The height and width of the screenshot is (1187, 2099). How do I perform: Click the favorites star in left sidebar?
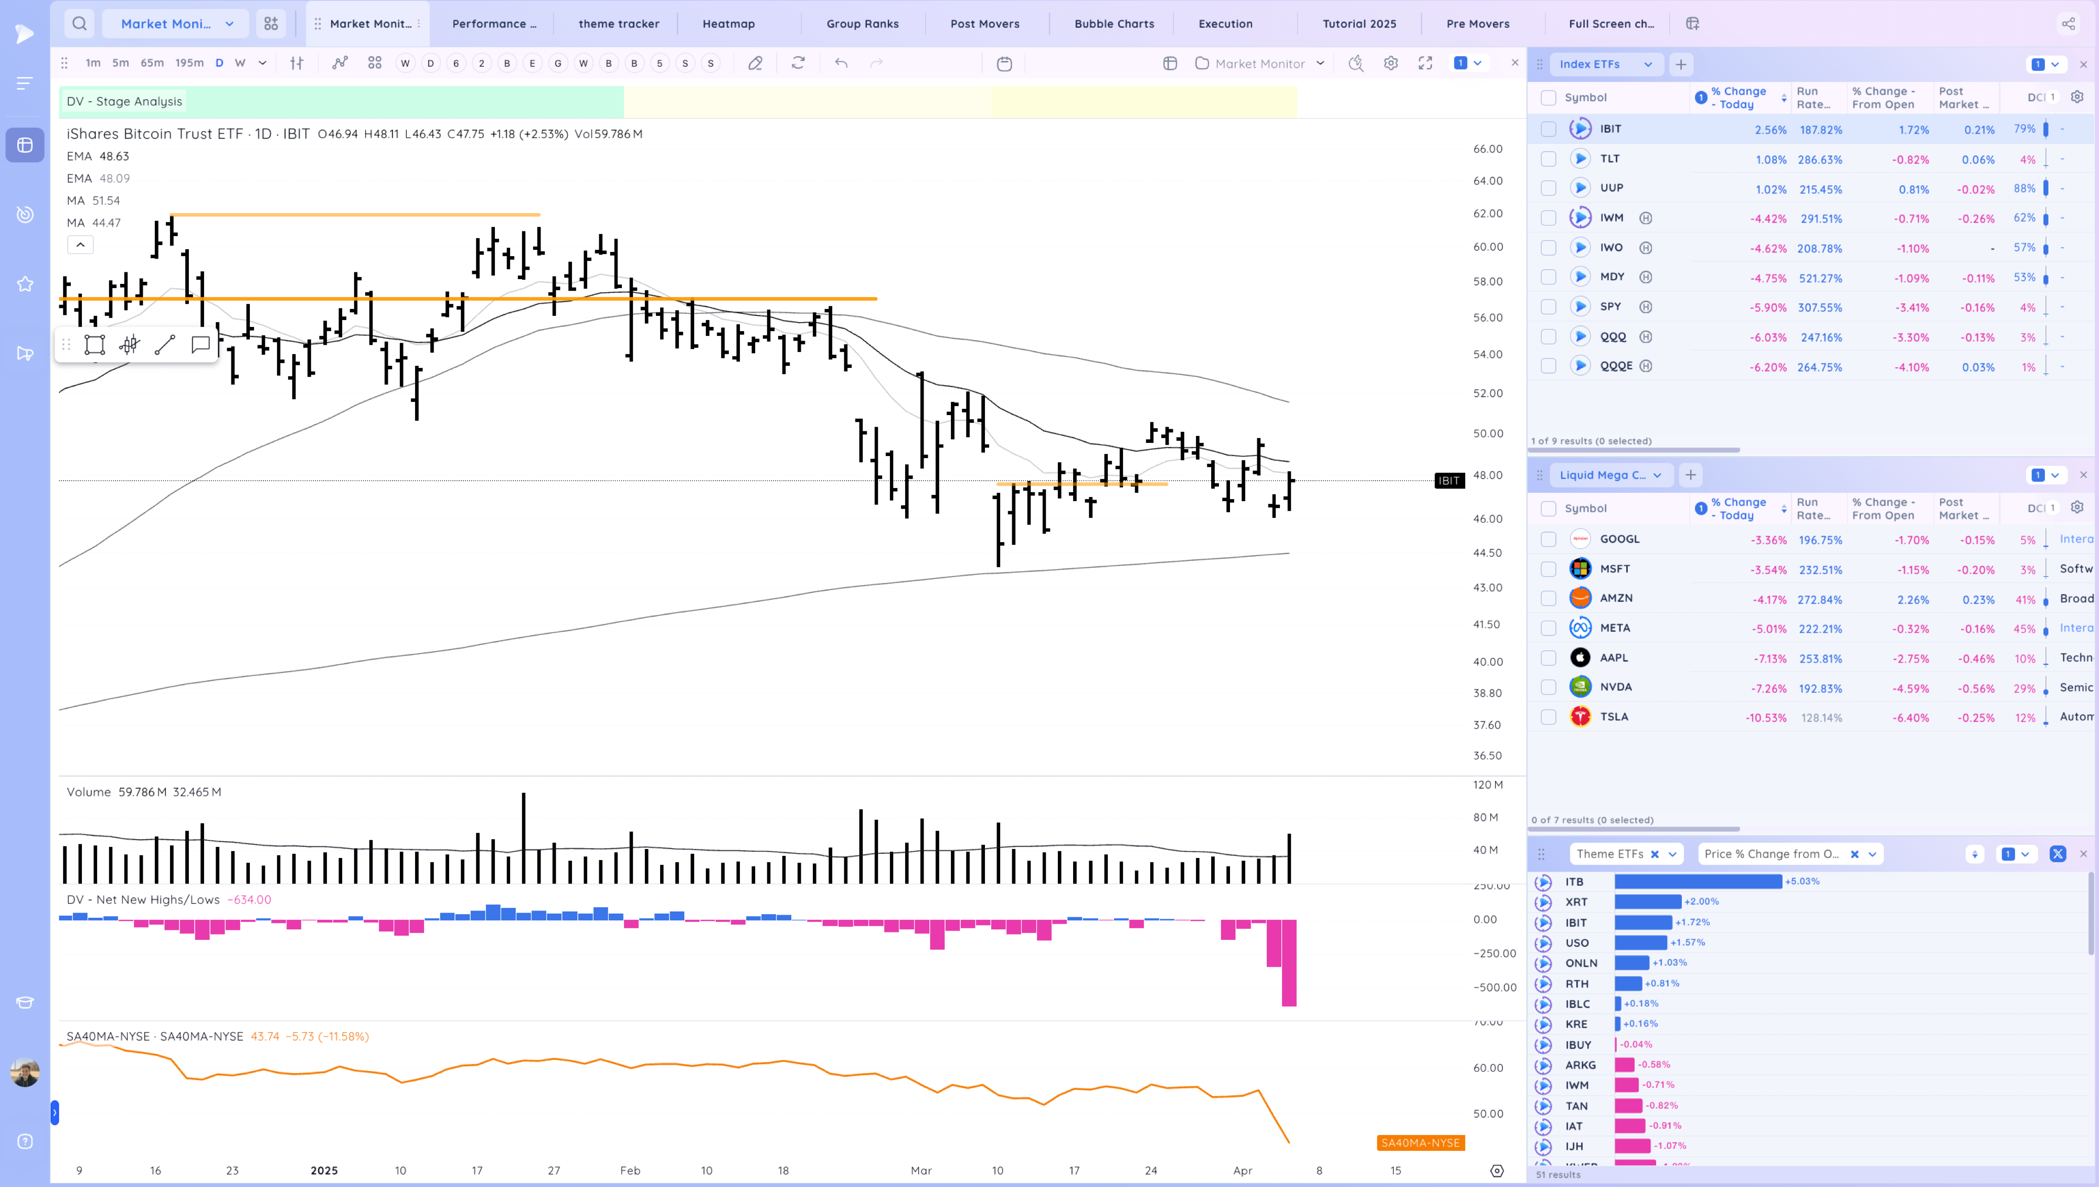point(25,284)
